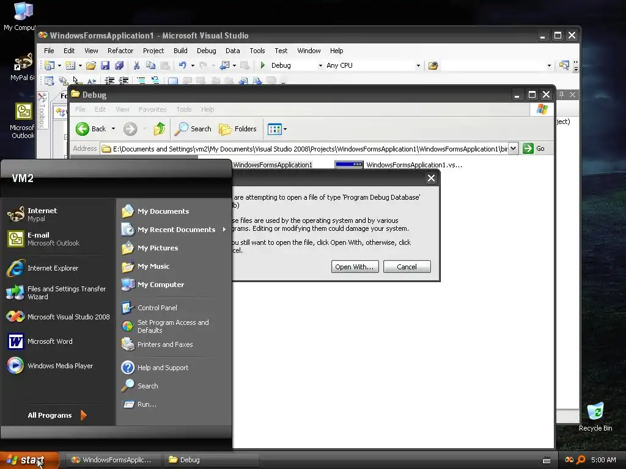Click Run... in Start menu

tap(139, 404)
